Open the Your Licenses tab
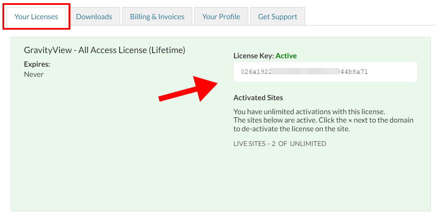The height and width of the screenshot is (220, 441). (36, 16)
